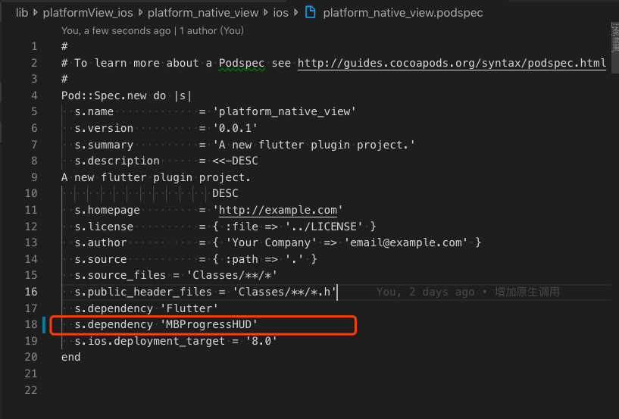Click the blue change marker beside line 18

(x=44, y=324)
